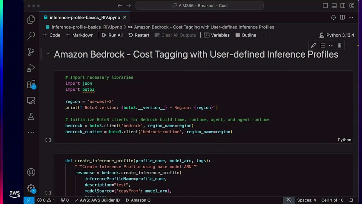Screen dimensions: 362x204
Task: Open markdown cell more actions ellipsis
Action: coord(331,45)
